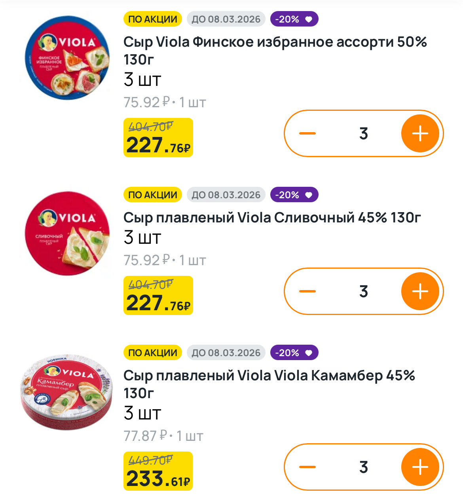The image size is (463, 501).
Task: Open Viola Камамбер product thumbnail
Action: (x=66, y=392)
